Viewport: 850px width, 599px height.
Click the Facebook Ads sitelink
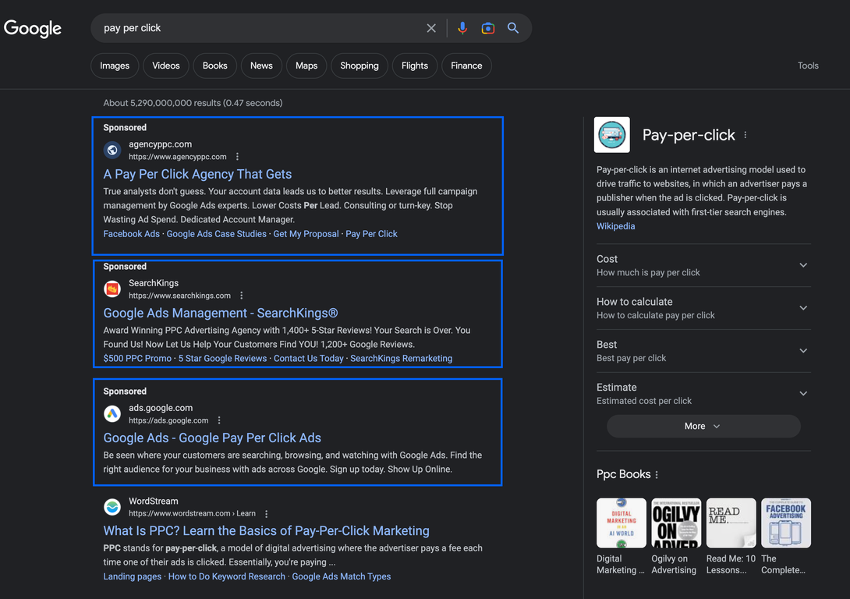(131, 233)
